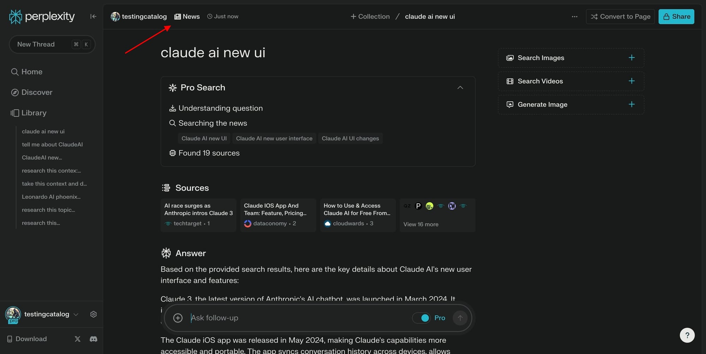Focus the Ask follow-up input field
706x354 pixels.
298,318
